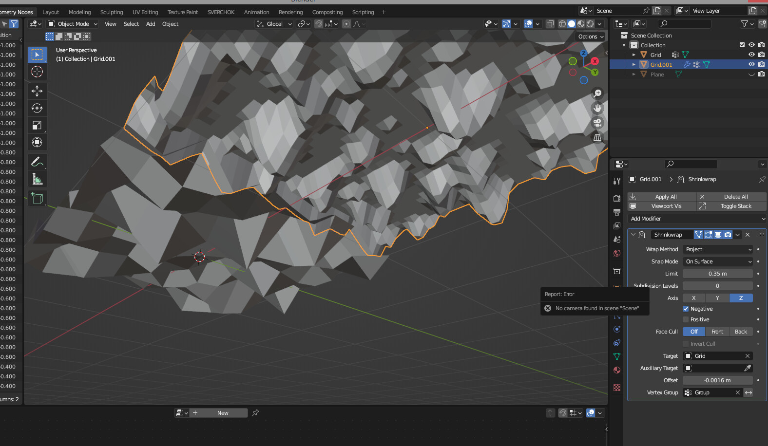Open the Object Mode dropdown
Image resolution: width=768 pixels, height=446 pixels.
pos(73,24)
